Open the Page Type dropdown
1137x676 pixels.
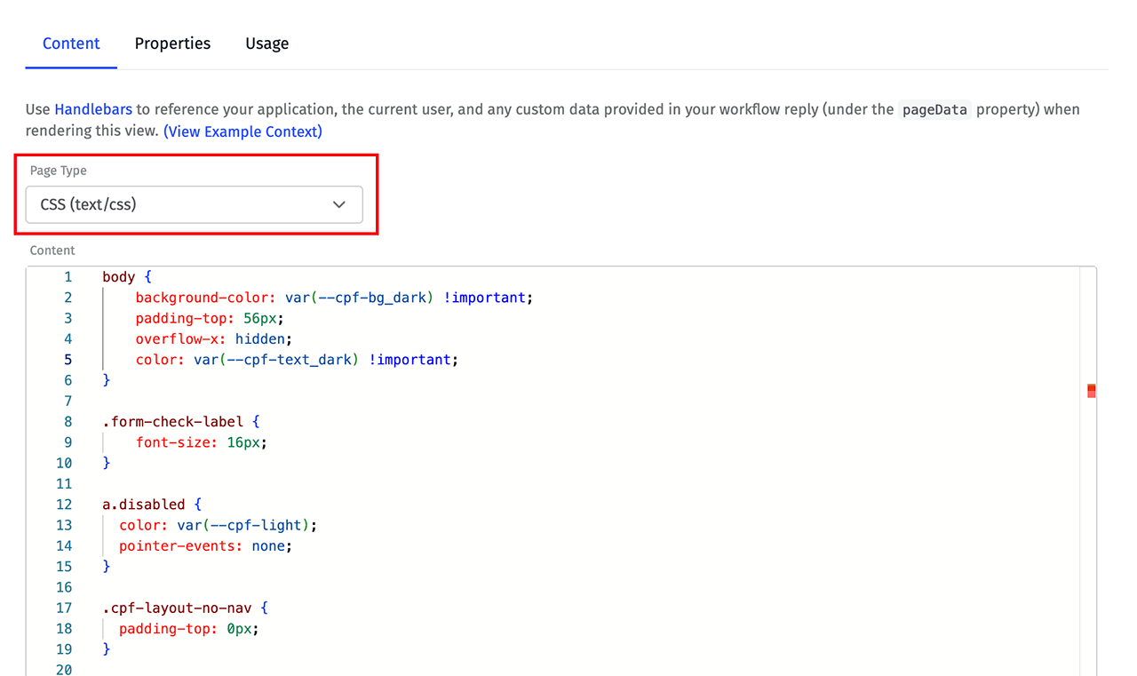pos(194,204)
